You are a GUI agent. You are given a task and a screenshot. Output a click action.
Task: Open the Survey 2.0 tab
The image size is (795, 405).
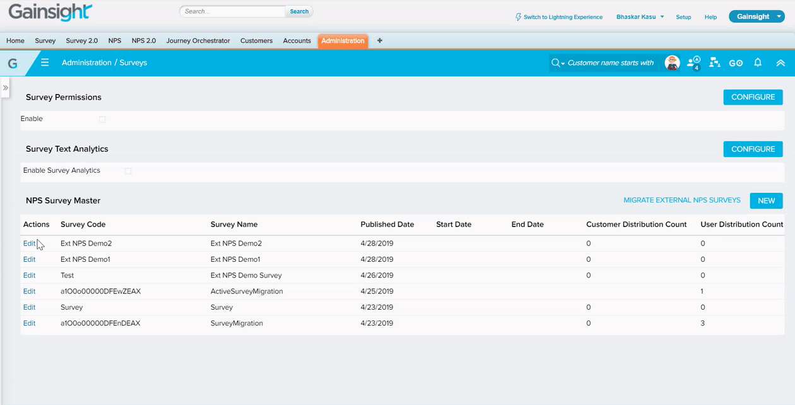pos(82,40)
